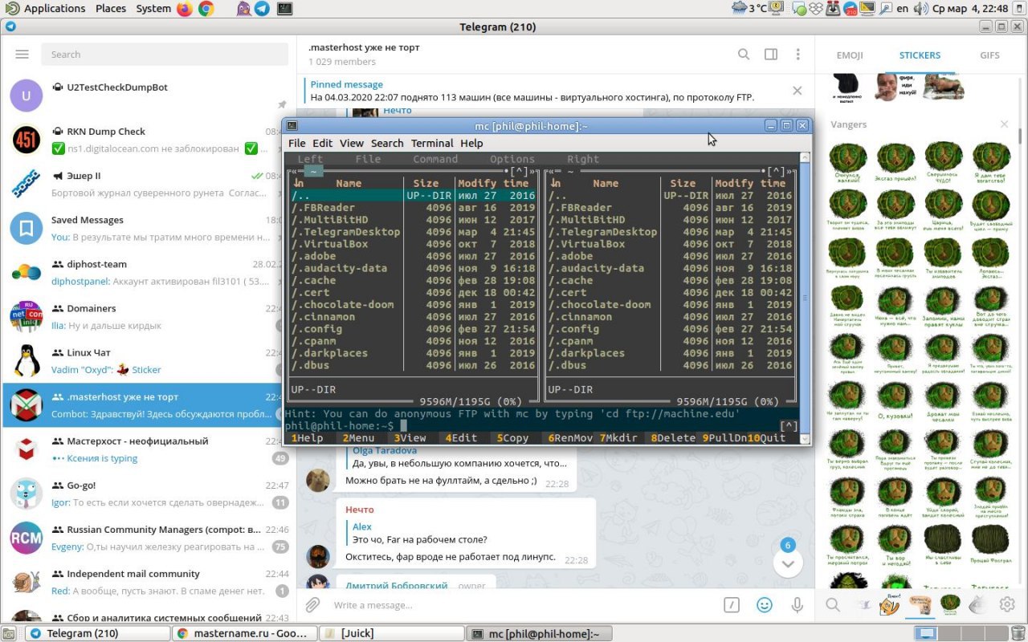
Task: Open mc terminal Edit menu
Action: tap(322, 143)
